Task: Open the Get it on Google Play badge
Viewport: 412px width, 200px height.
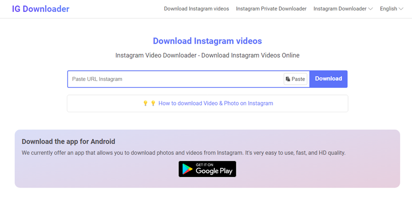Action: coord(207,169)
